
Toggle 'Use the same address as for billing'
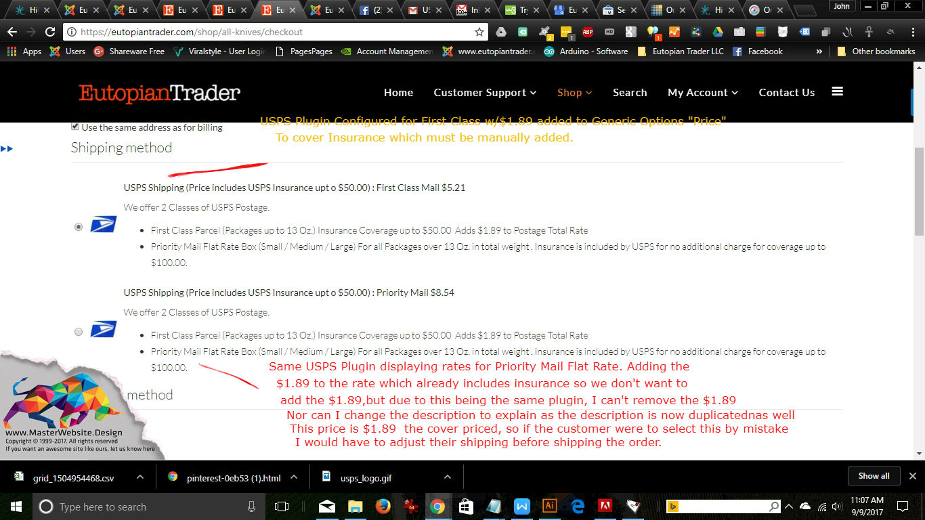point(75,127)
